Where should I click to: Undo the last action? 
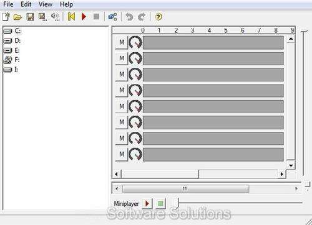coord(129,17)
